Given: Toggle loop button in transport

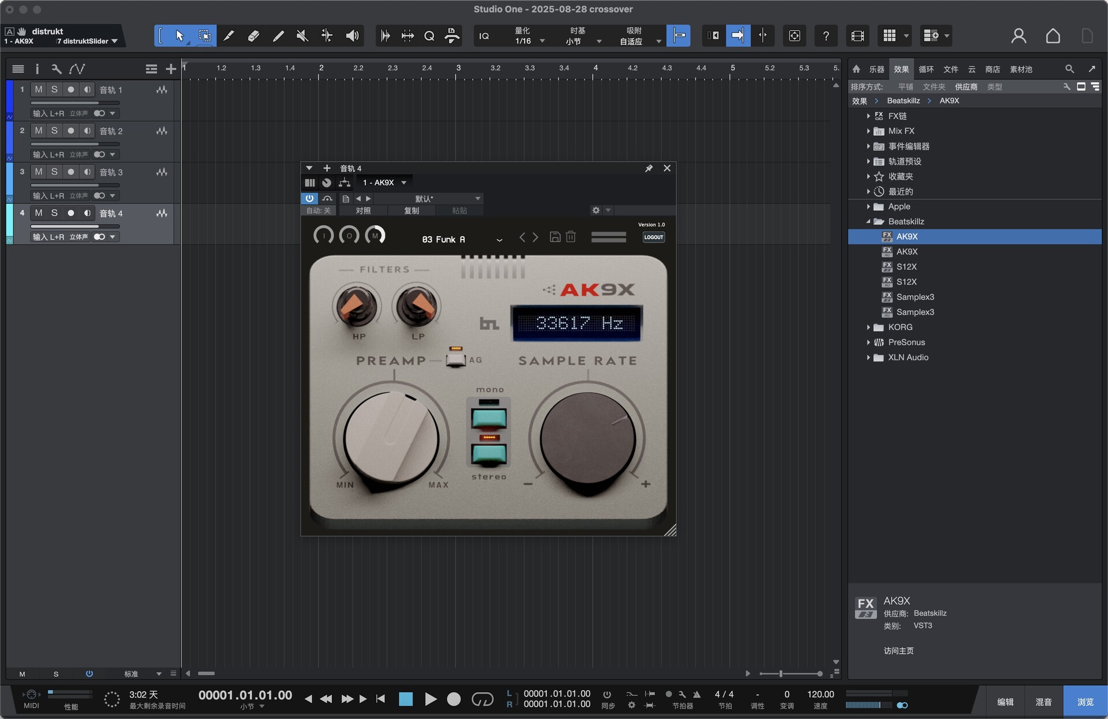Looking at the screenshot, I should (482, 699).
